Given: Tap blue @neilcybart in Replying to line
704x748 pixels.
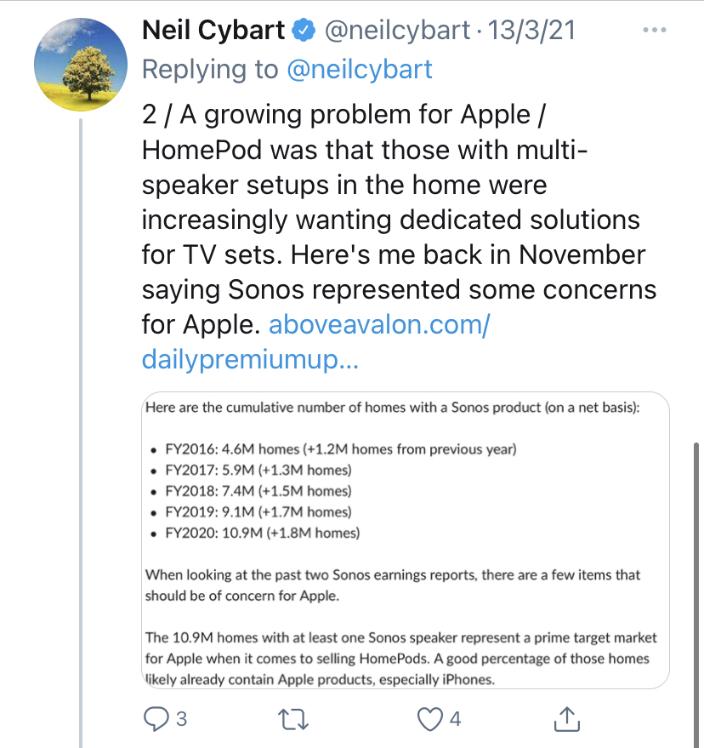Looking at the screenshot, I should pos(360,69).
